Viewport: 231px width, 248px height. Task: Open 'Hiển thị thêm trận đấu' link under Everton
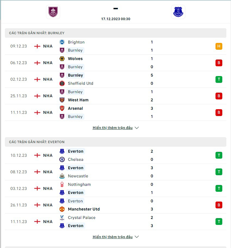(113, 237)
